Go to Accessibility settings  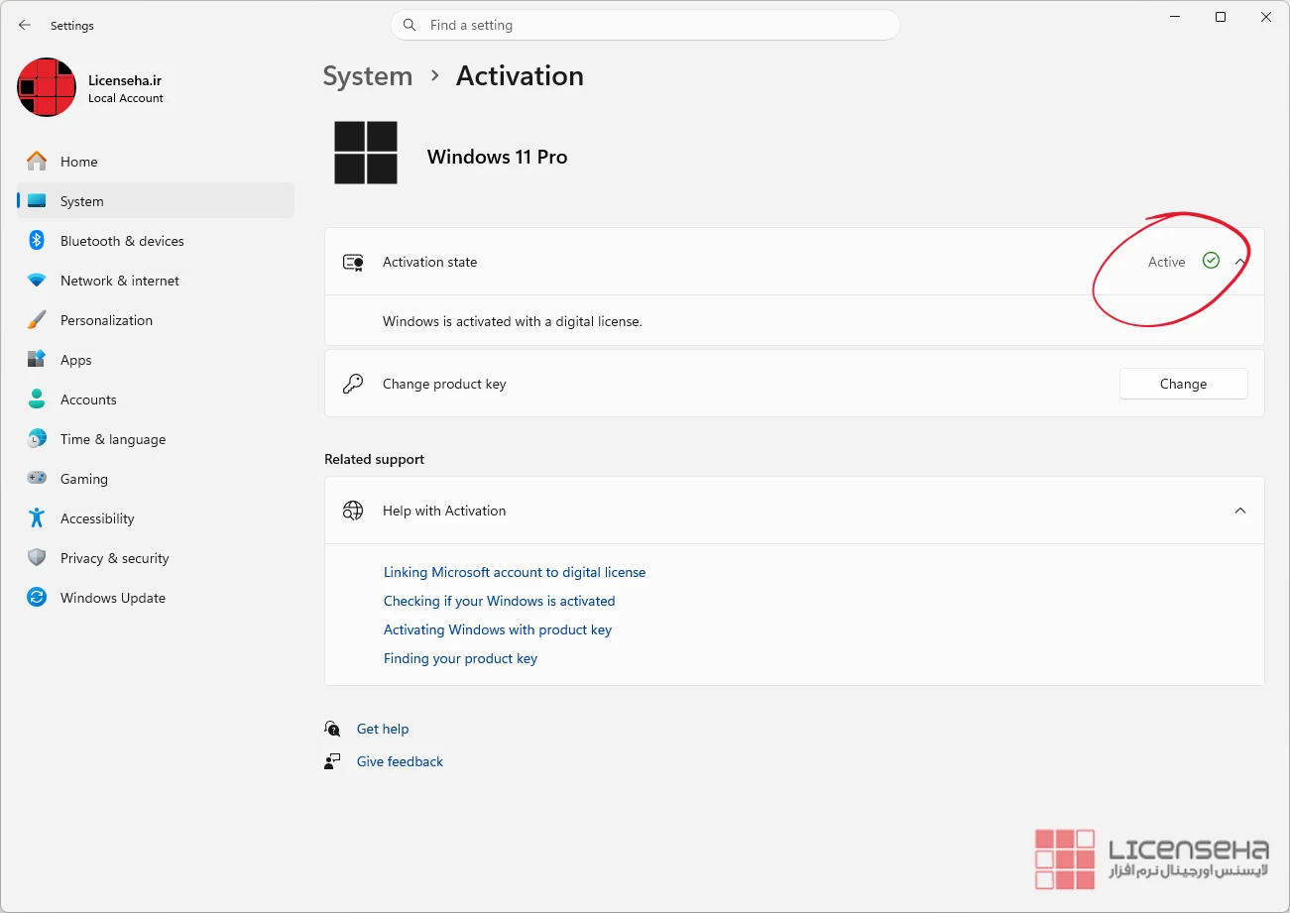[x=156, y=518]
